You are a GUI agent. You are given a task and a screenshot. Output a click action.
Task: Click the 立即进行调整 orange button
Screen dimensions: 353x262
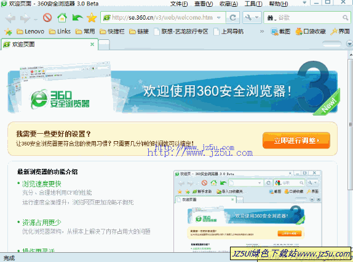296,141
